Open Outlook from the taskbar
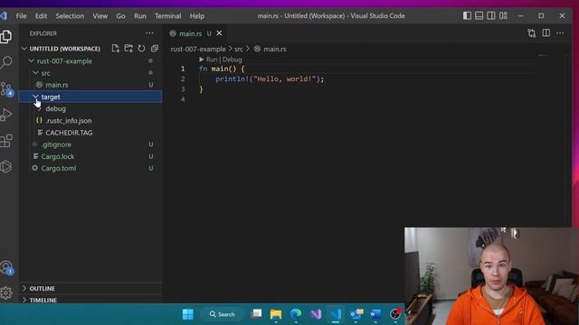 click(x=356, y=314)
